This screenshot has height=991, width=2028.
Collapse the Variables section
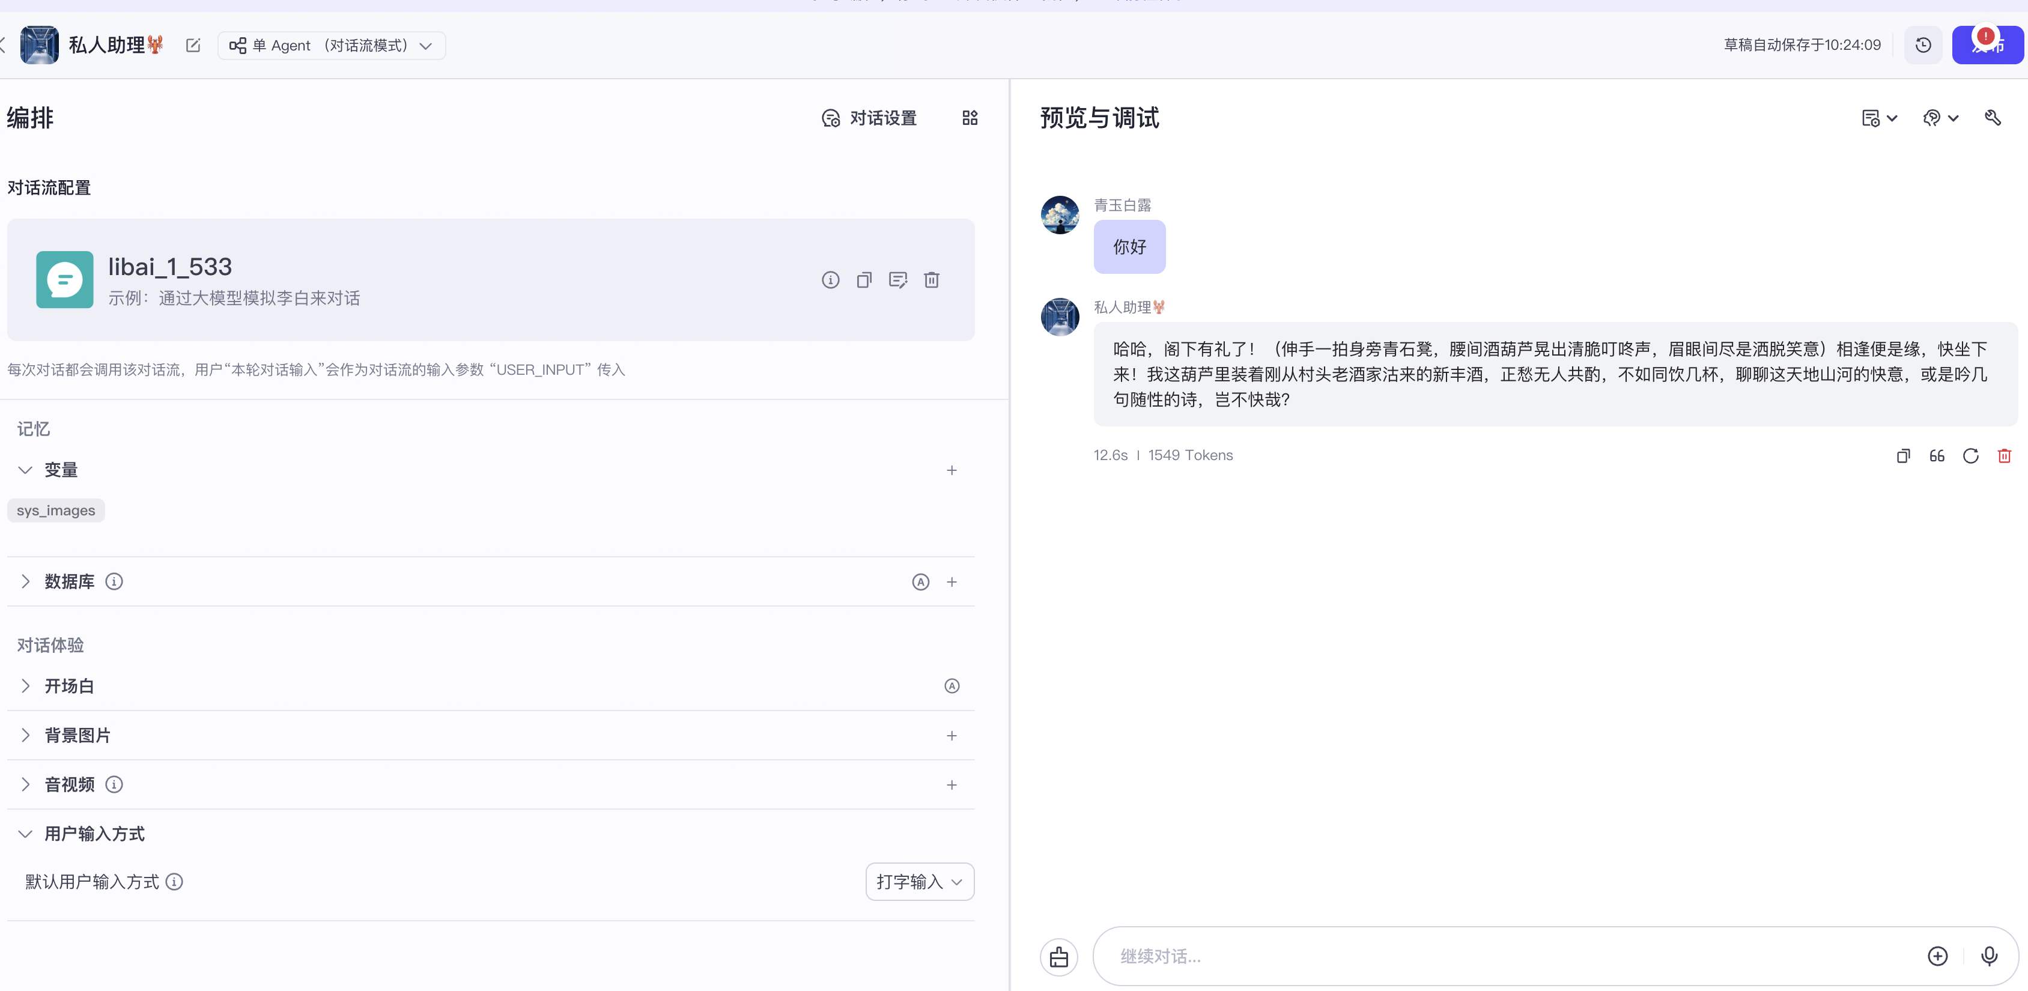point(25,470)
